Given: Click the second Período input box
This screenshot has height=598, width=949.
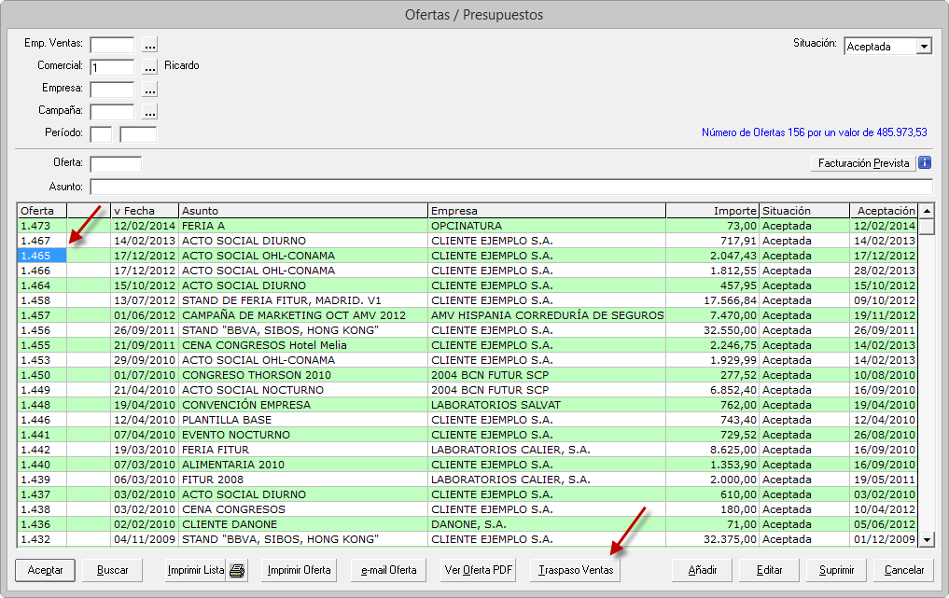Looking at the screenshot, I should [x=138, y=134].
